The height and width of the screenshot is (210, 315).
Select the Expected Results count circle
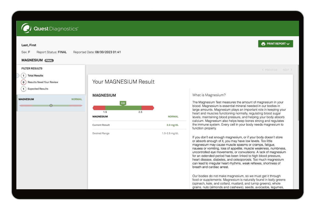click(x=23, y=89)
